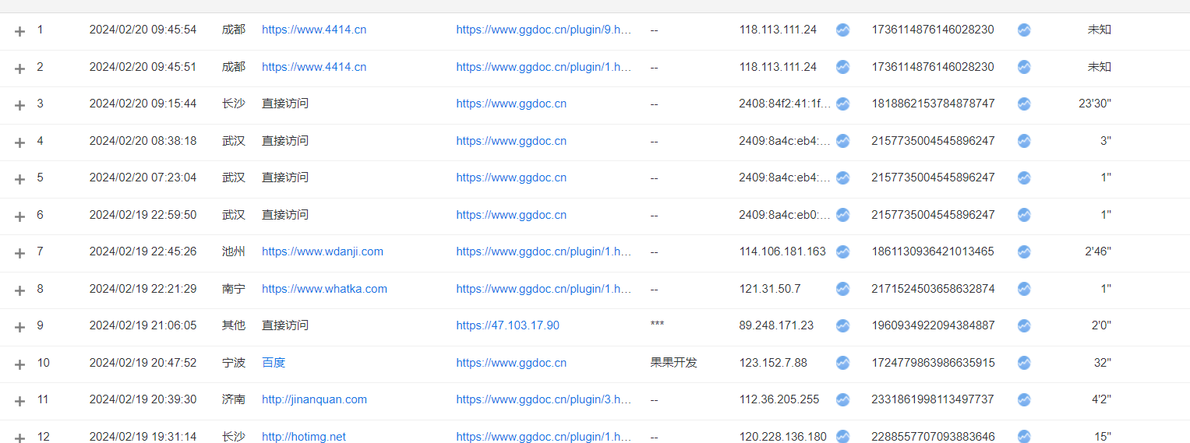Click the 百度 source link

pos(274,363)
